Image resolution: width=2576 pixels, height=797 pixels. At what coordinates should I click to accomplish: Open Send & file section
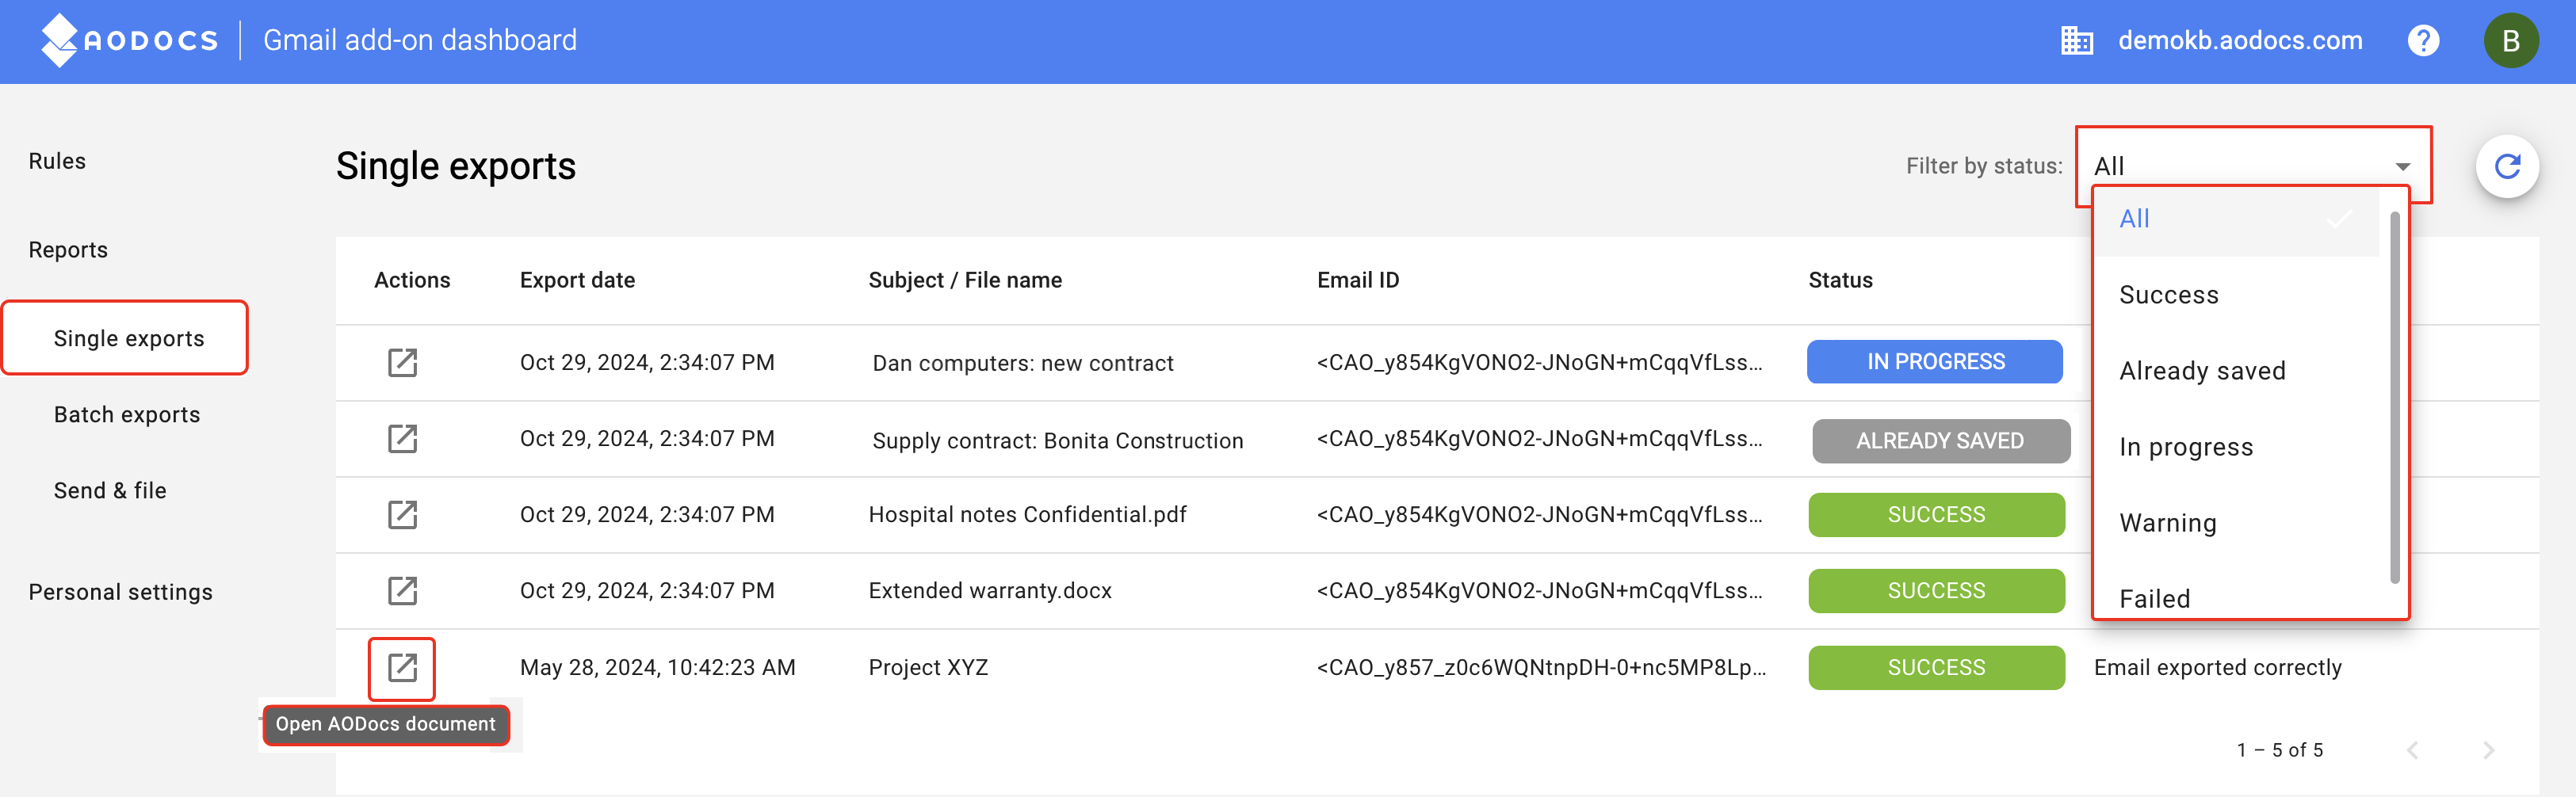(110, 491)
